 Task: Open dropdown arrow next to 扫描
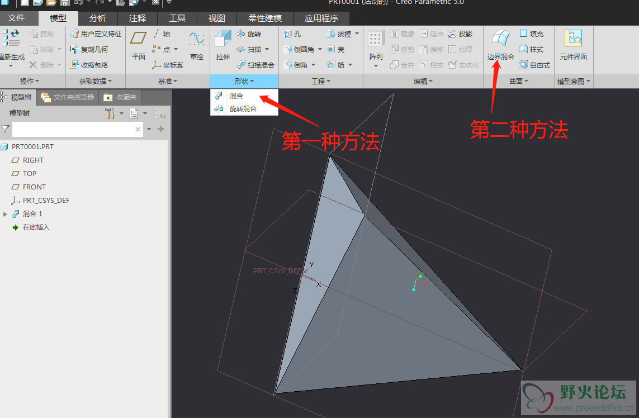(x=267, y=49)
